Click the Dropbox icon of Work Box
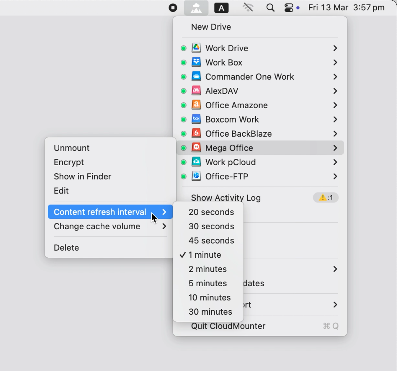Image resolution: width=397 pixels, height=371 pixels. (x=196, y=62)
